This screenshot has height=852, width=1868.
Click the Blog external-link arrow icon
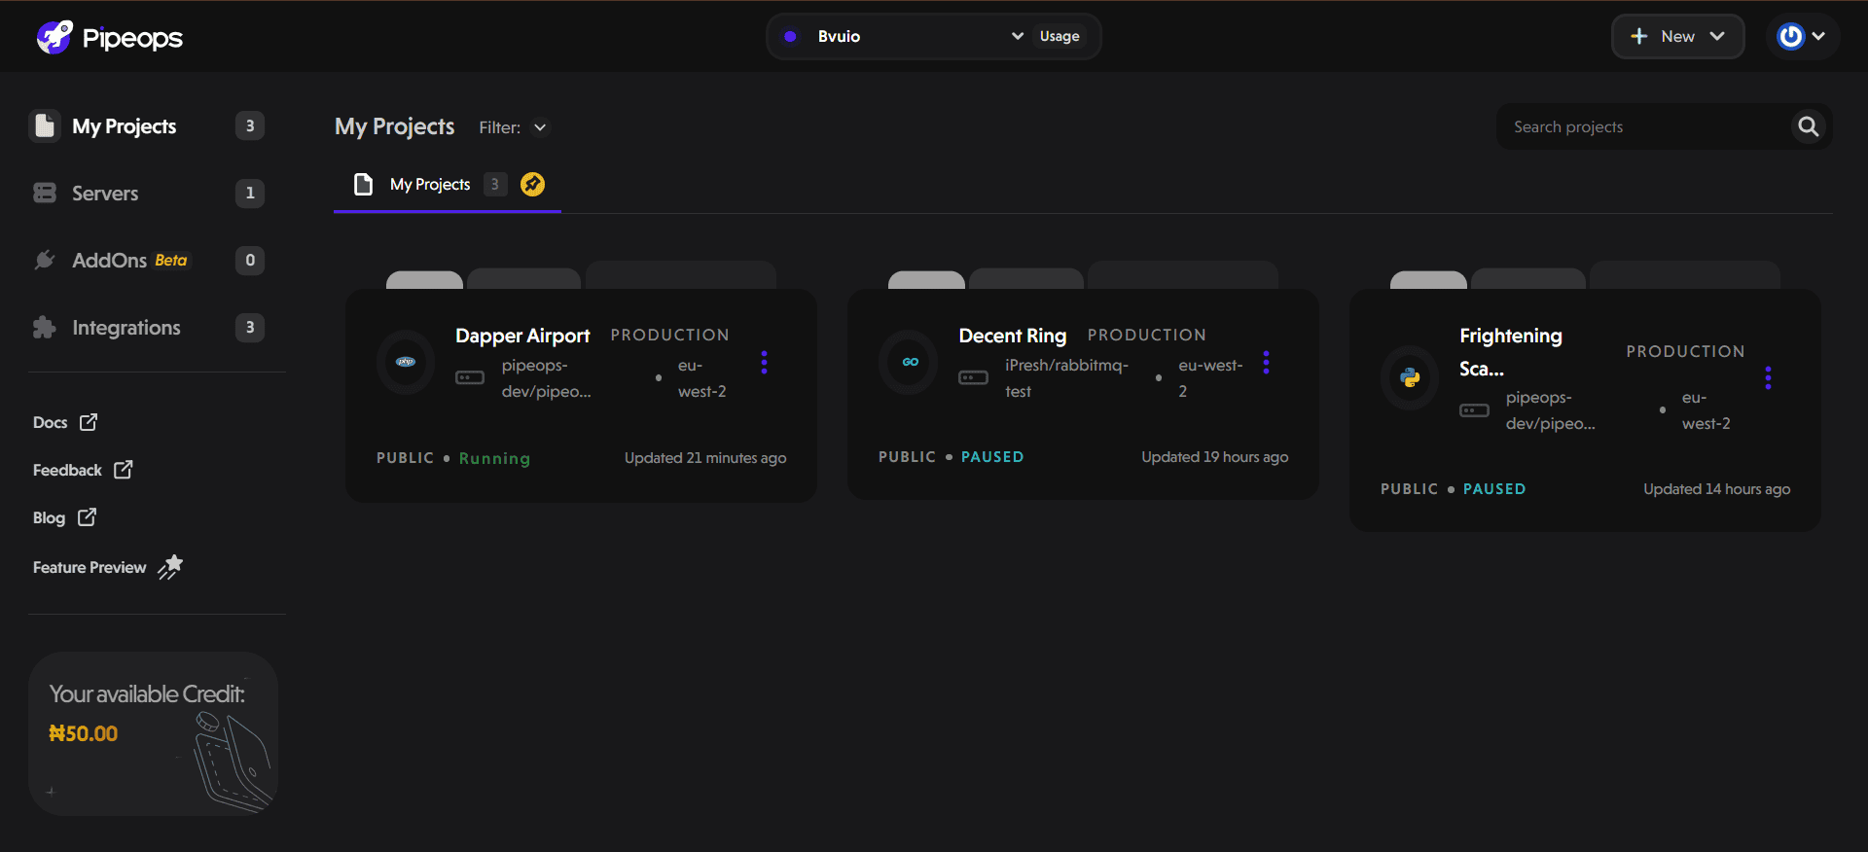tap(87, 517)
